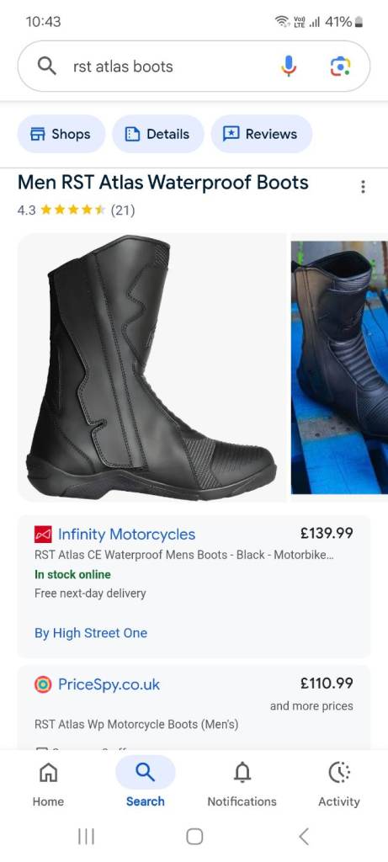Open the three-dot product options menu
The image size is (388, 862).
pyautogui.click(x=363, y=187)
